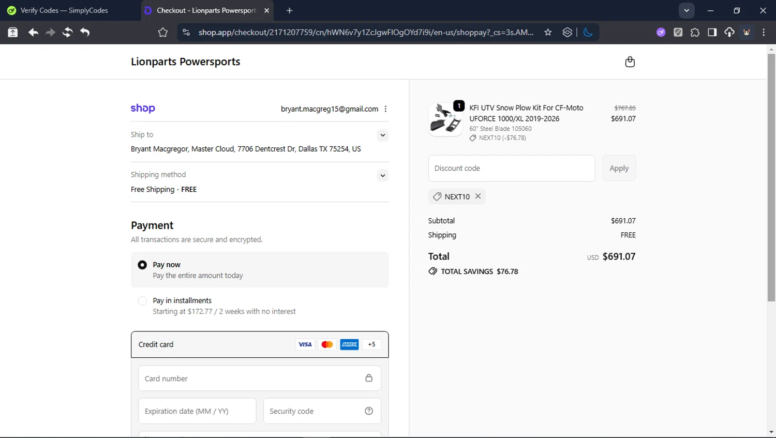The height and width of the screenshot is (438, 776).
Task: Click the browser forward arrow
Action: (50, 32)
